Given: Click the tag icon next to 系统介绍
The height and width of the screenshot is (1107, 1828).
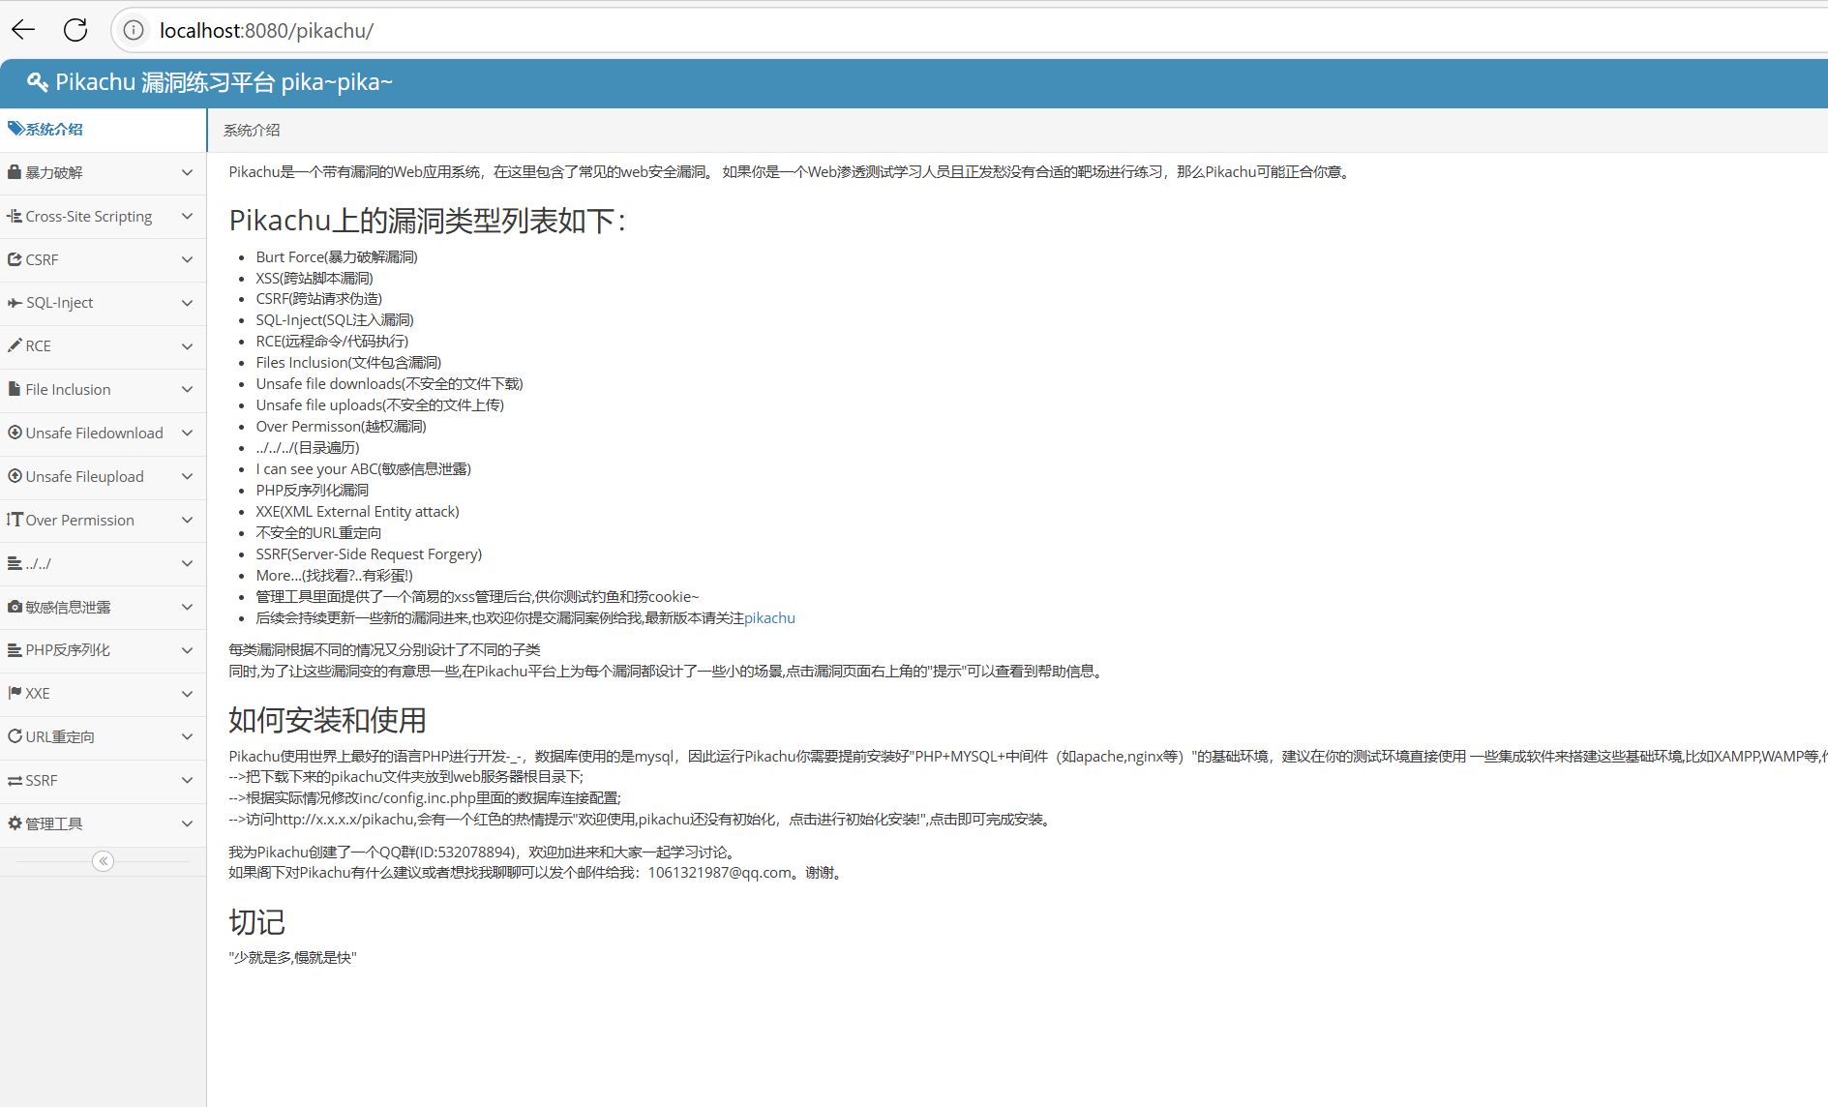Looking at the screenshot, I should [15, 129].
